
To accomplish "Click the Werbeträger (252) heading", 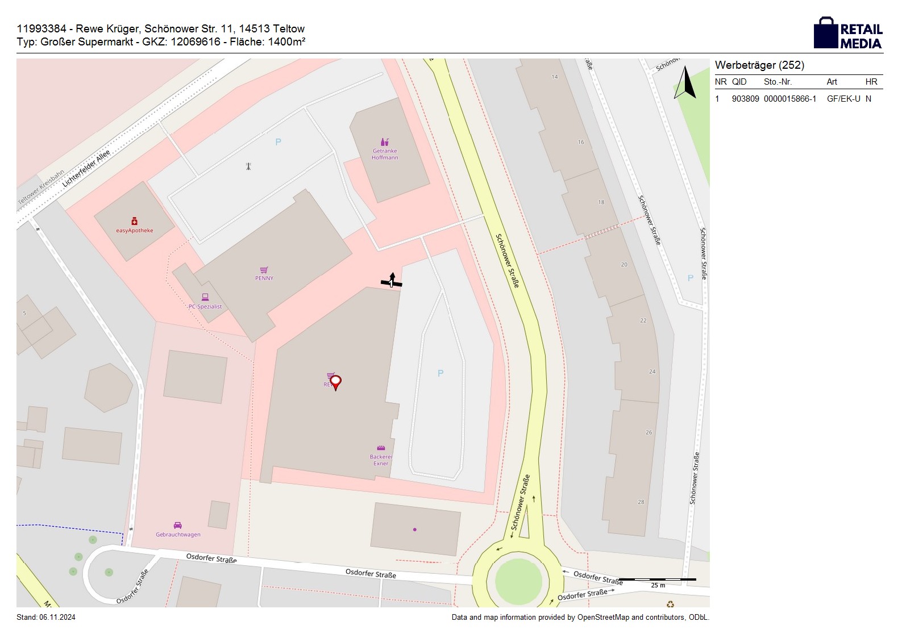I will pyautogui.click(x=759, y=65).
